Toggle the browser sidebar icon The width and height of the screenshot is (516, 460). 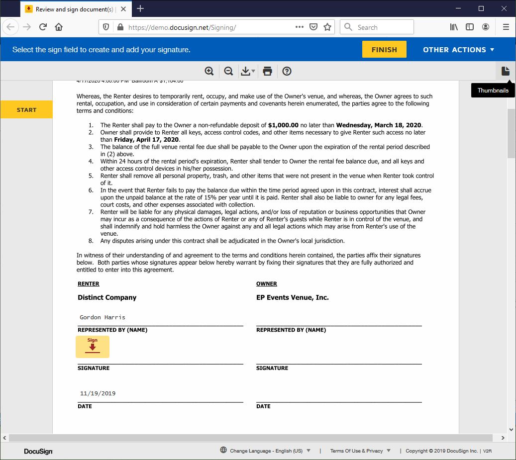coord(470,27)
